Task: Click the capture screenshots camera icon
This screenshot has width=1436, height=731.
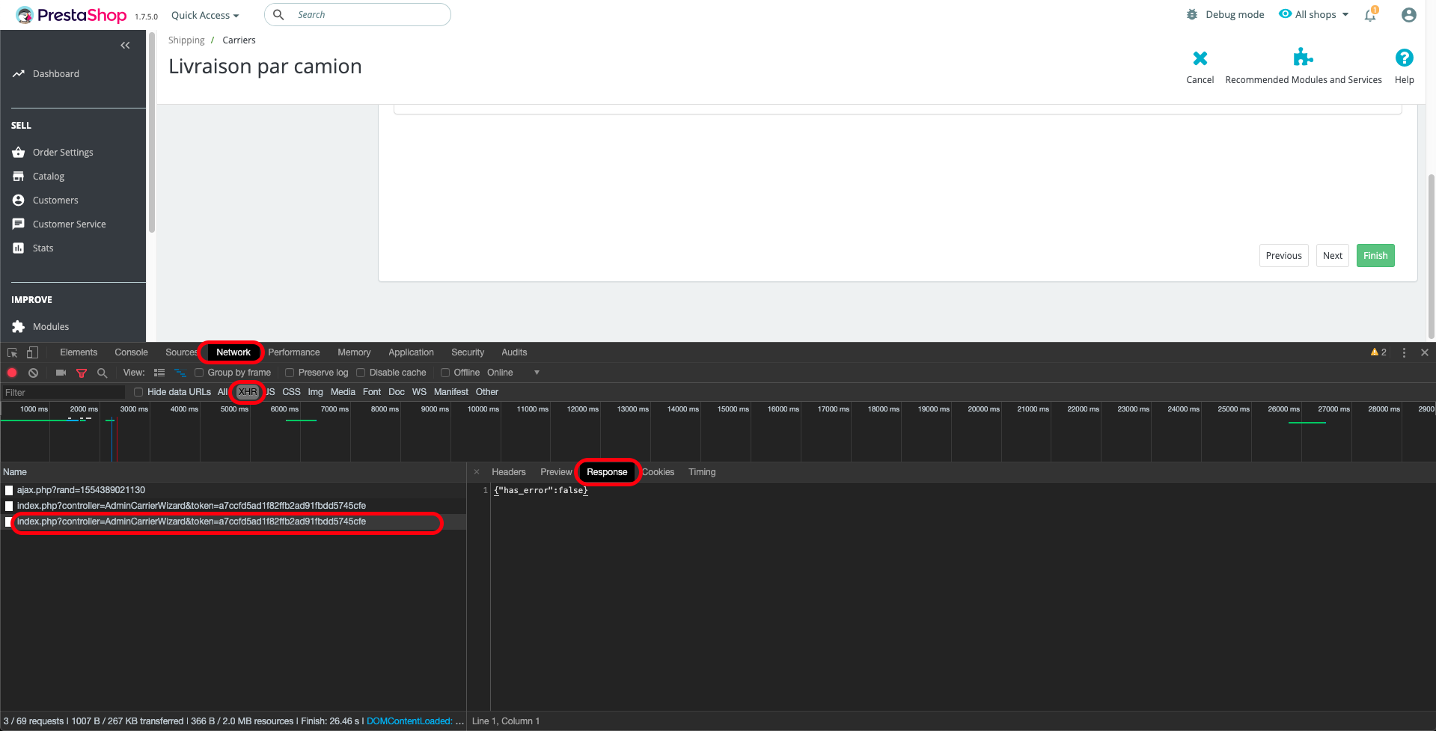Action: click(x=61, y=373)
